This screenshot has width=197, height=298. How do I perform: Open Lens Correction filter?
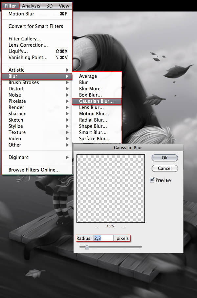[37, 45]
